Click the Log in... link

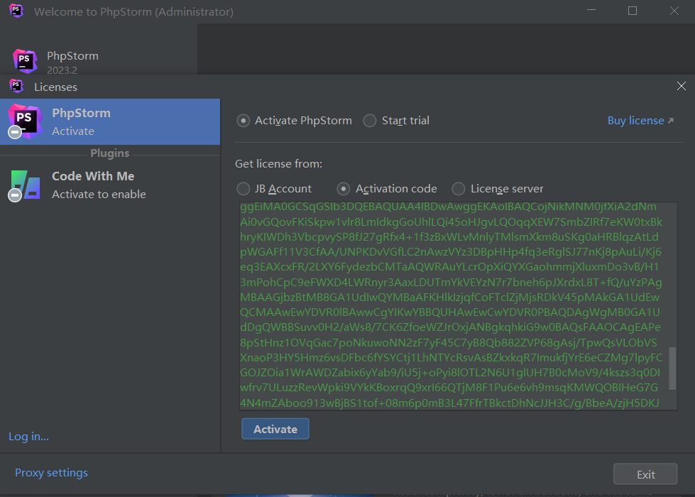(x=28, y=437)
